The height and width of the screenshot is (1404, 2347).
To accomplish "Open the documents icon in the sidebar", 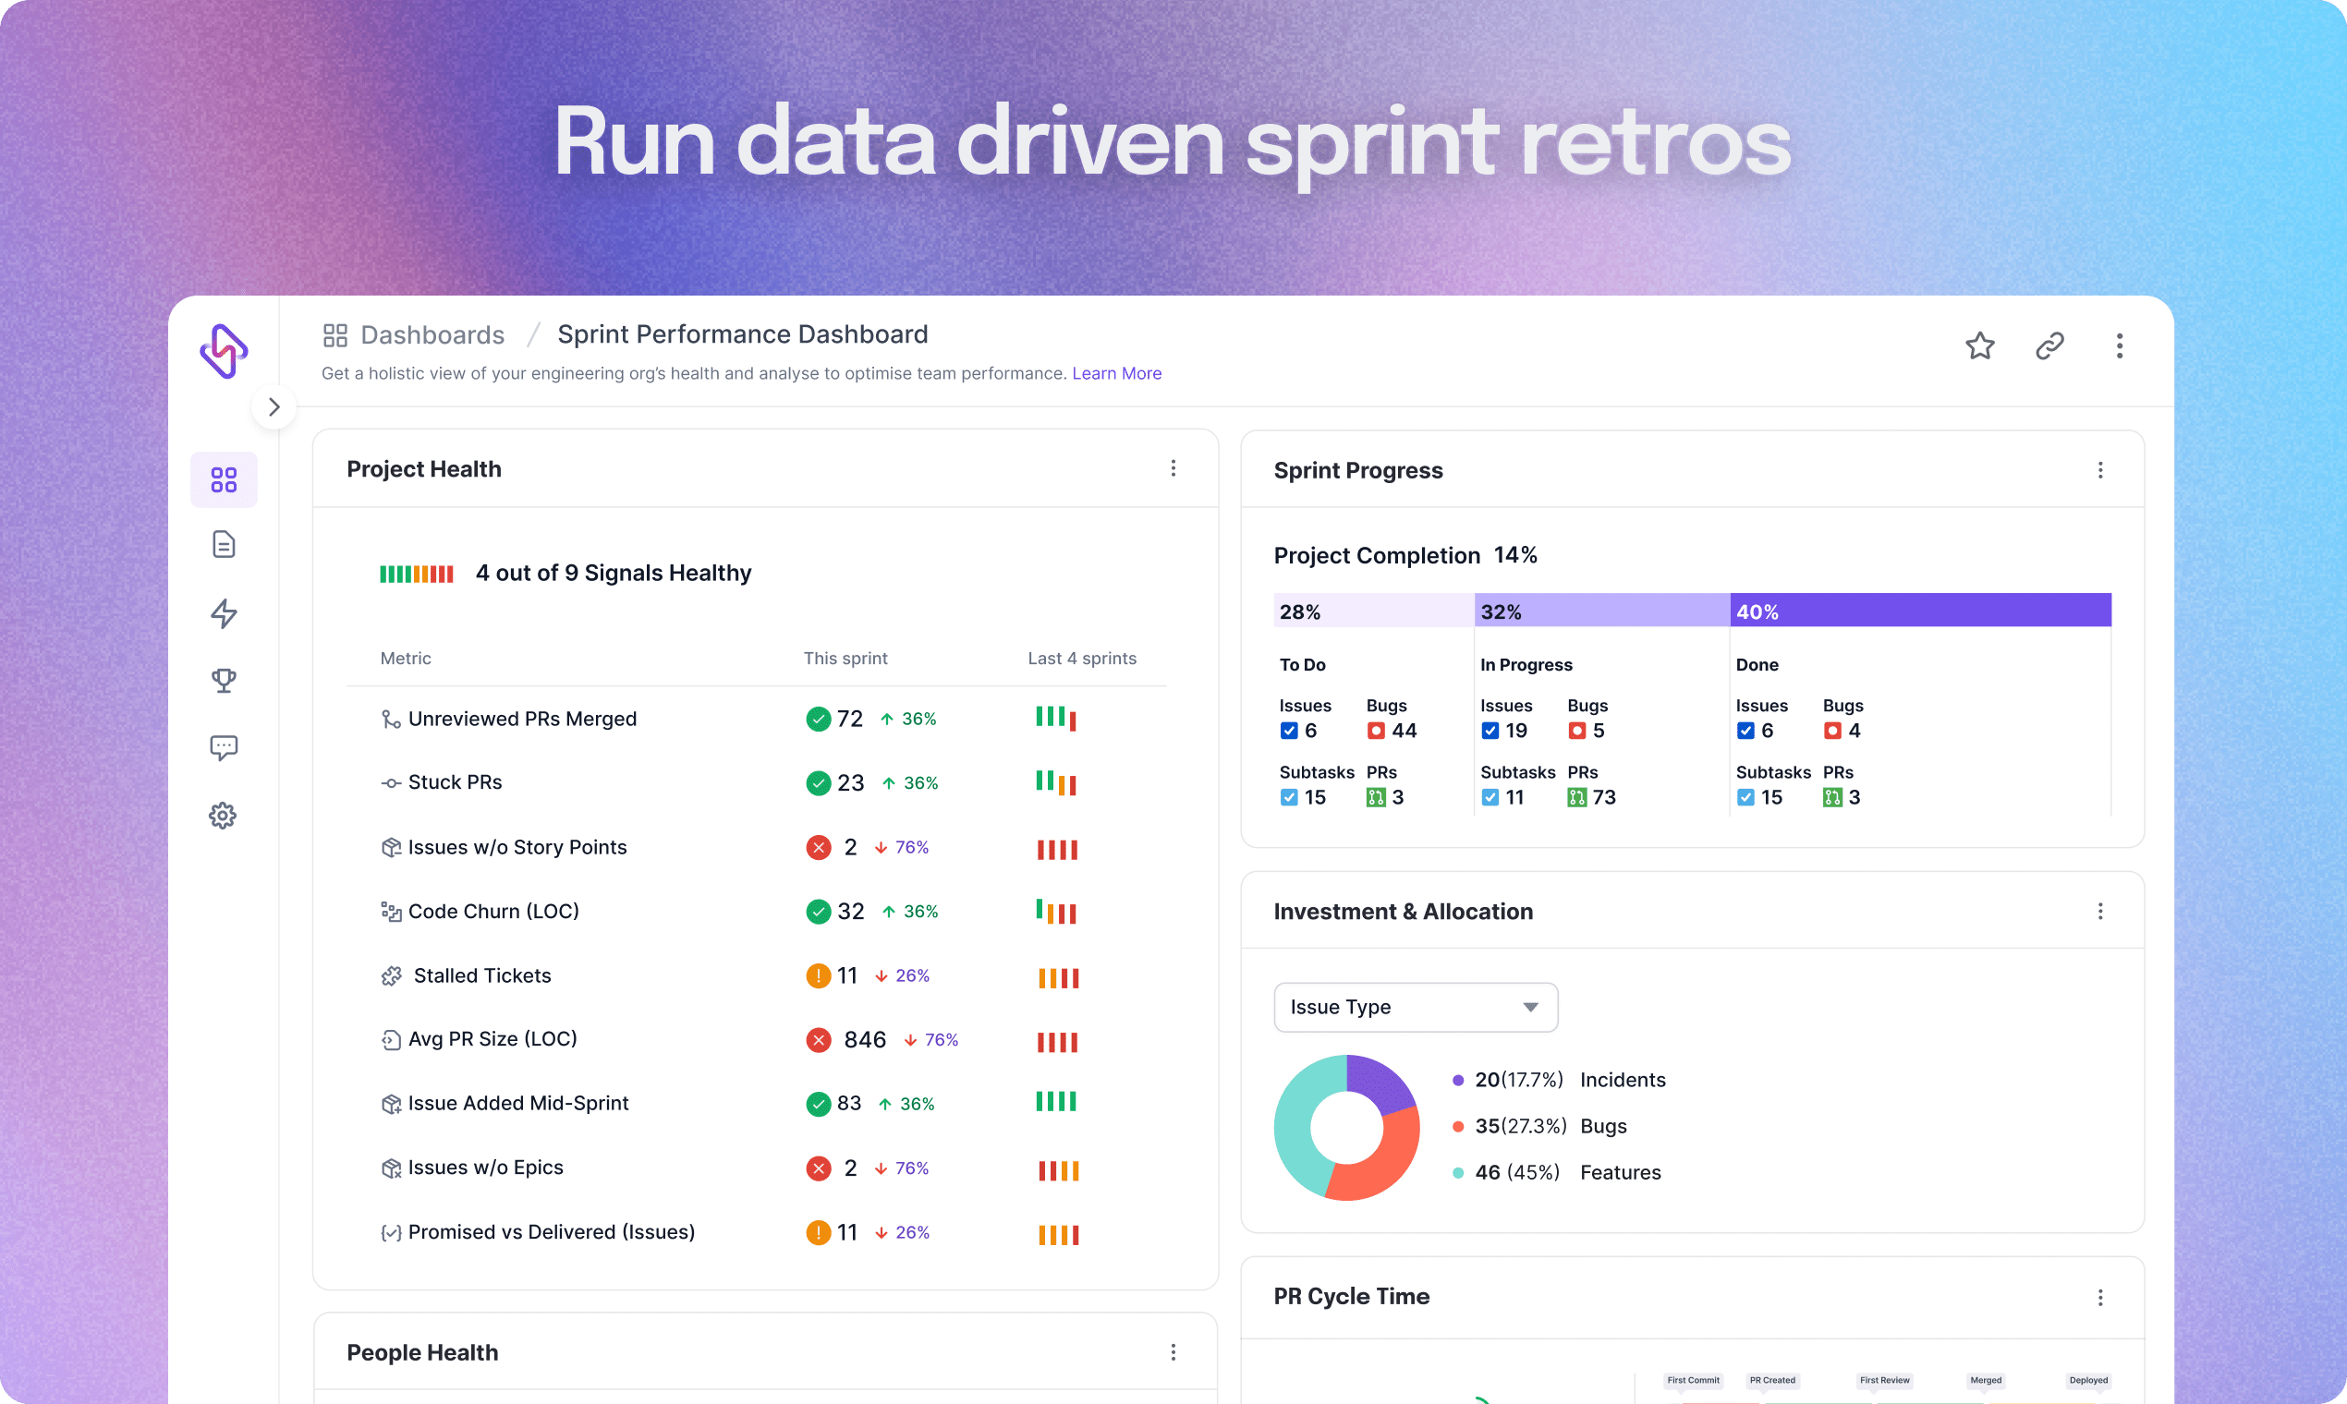I will (224, 545).
